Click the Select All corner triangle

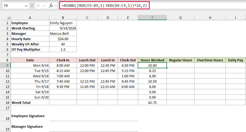pos(9,18)
